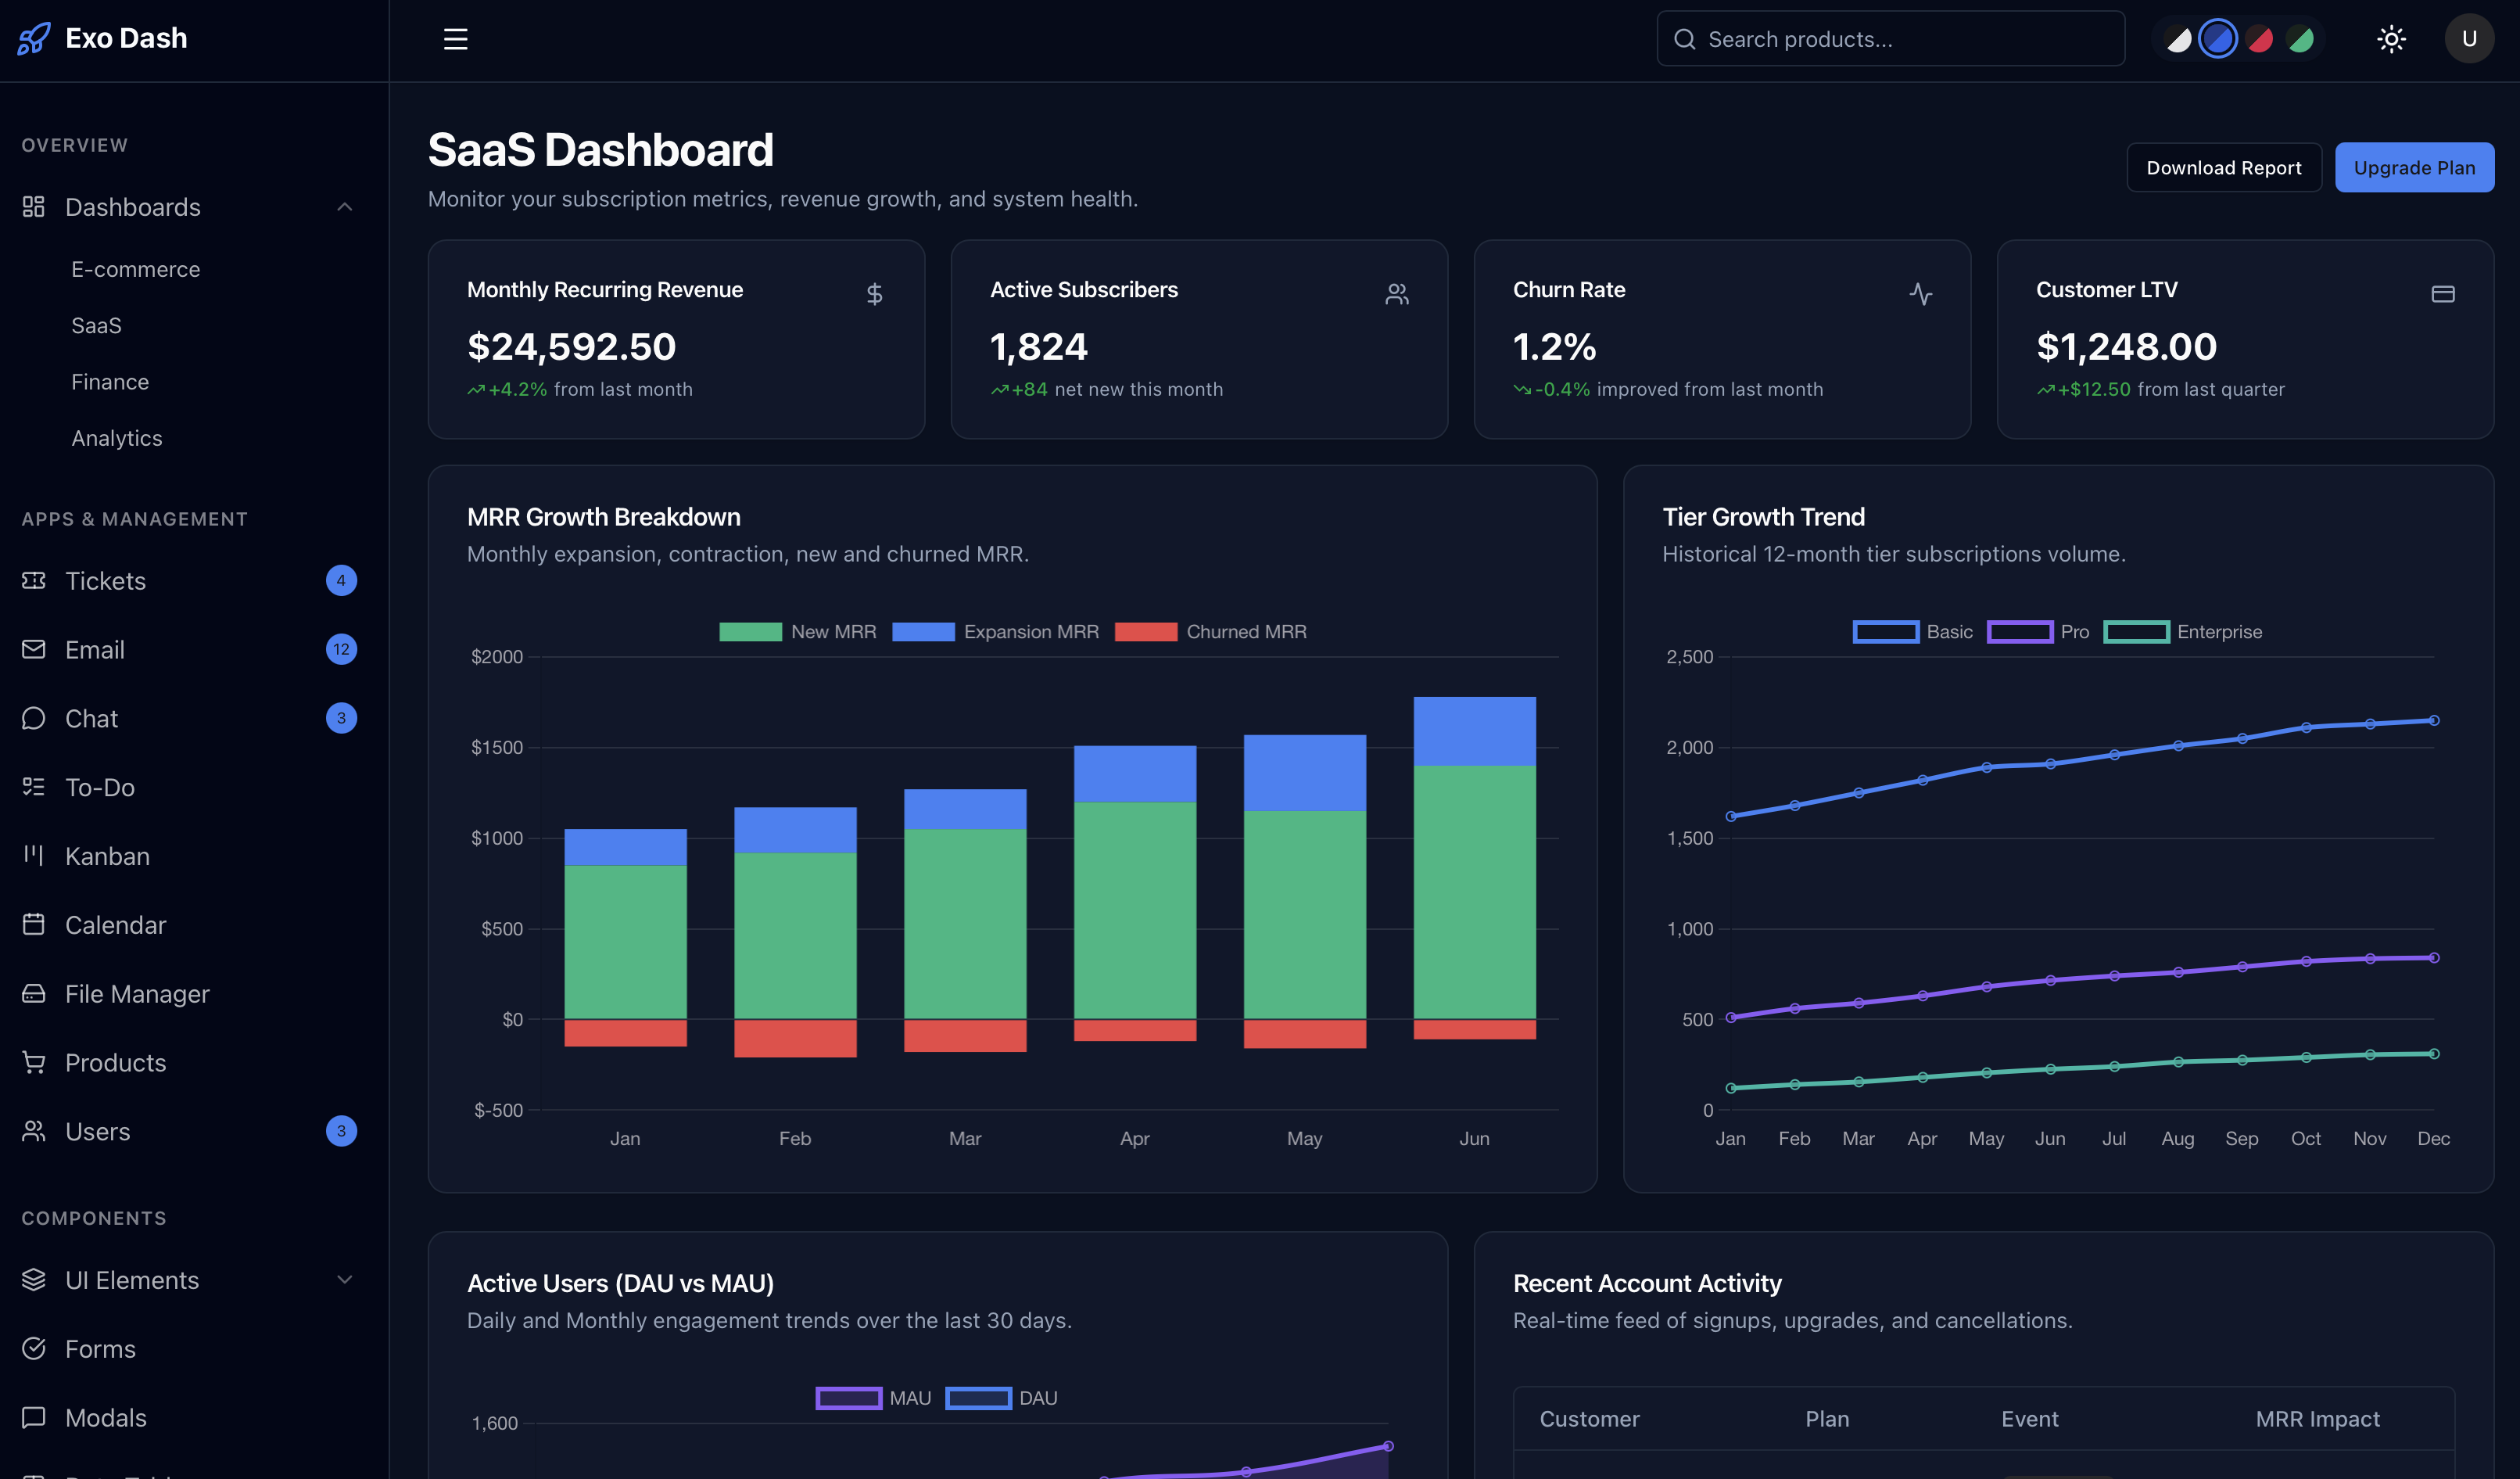The height and width of the screenshot is (1479, 2520).
Task: Toggle New MRR series in chart legend
Action: (798, 632)
